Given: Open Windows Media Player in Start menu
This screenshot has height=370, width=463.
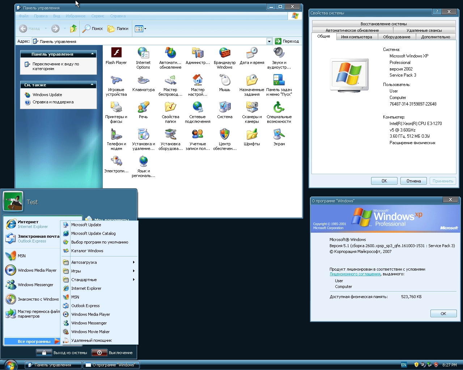Looking at the screenshot, I should (x=32, y=270).
